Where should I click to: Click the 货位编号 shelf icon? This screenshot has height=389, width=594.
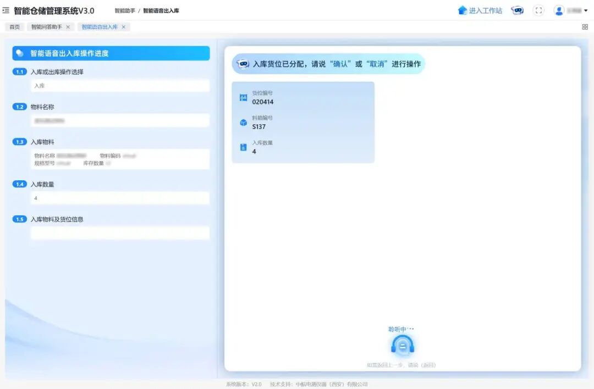click(244, 98)
